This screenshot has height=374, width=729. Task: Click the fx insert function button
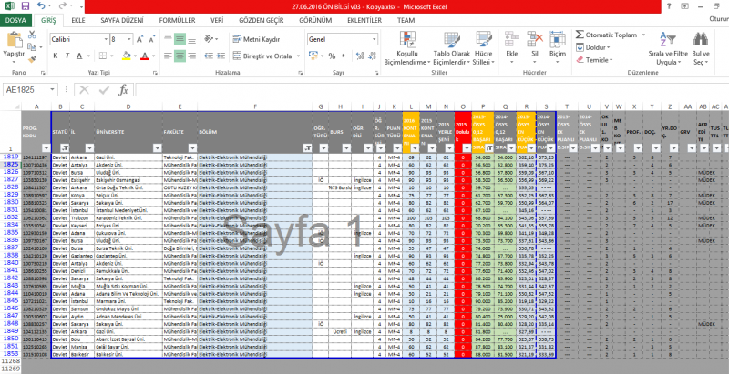pos(123,89)
